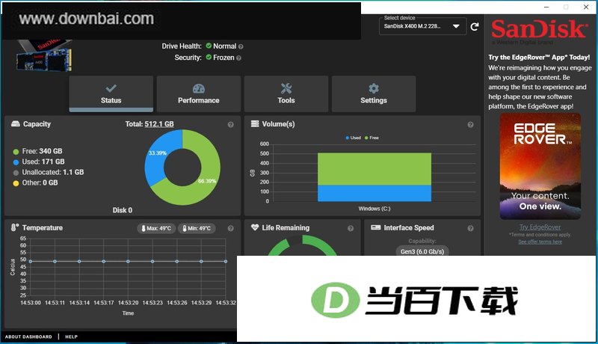Viewport: 598px width, 344px height.
Task: Click the Security Frozen checkmark
Action: (x=209, y=57)
